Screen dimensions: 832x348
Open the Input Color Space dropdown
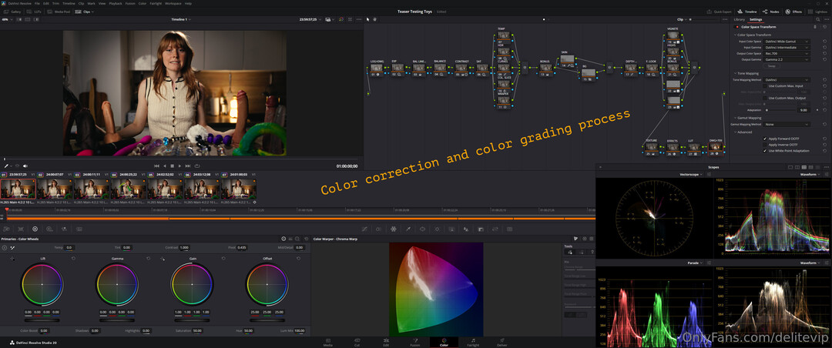(786, 42)
